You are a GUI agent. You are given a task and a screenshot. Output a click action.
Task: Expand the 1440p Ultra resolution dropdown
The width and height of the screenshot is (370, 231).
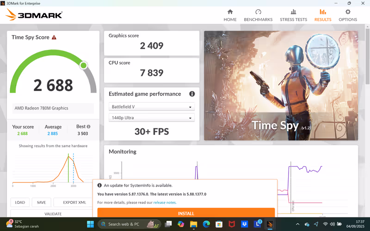[152, 118]
